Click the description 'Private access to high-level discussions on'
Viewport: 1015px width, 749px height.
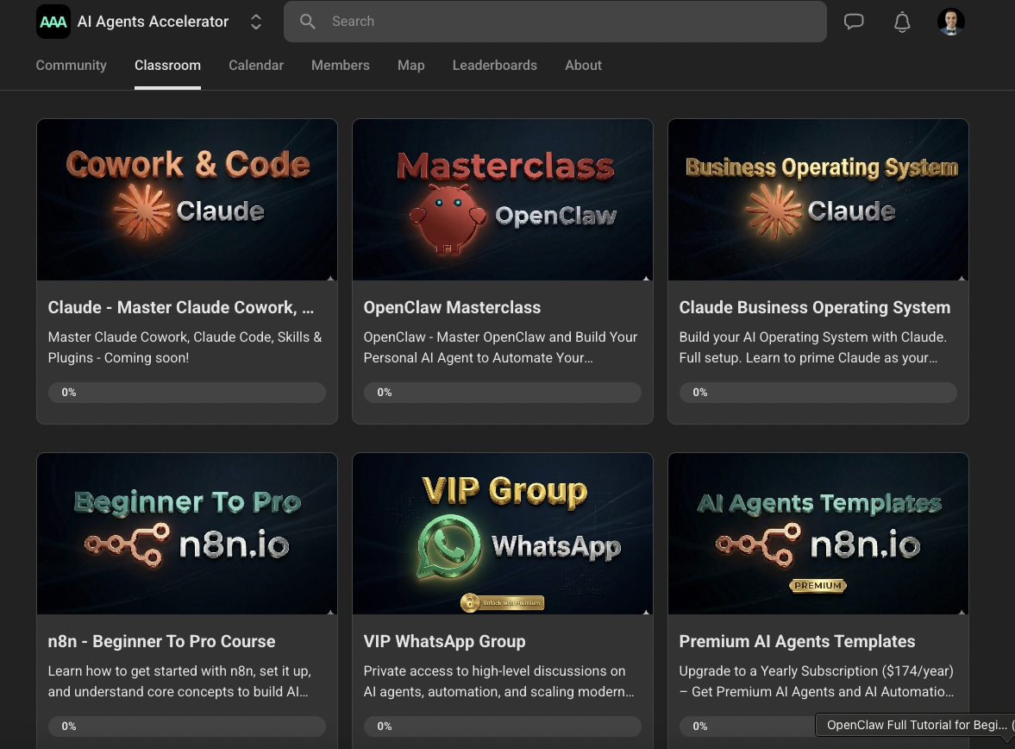tap(494, 671)
